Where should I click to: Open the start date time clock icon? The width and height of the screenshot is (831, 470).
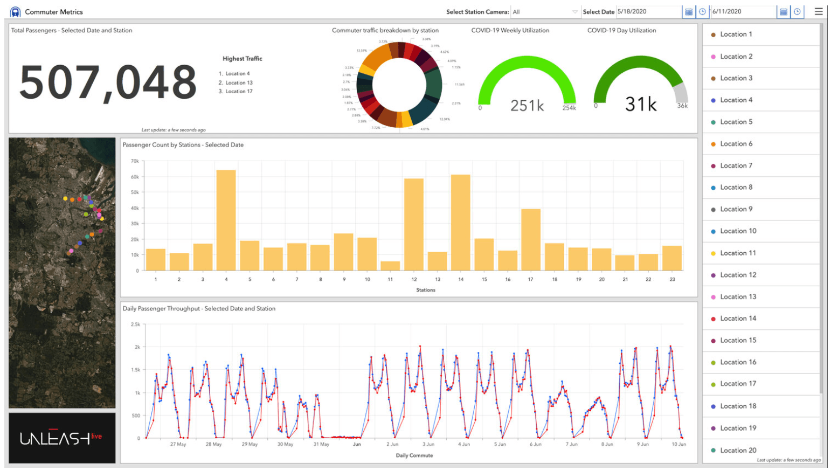click(x=702, y=11)
